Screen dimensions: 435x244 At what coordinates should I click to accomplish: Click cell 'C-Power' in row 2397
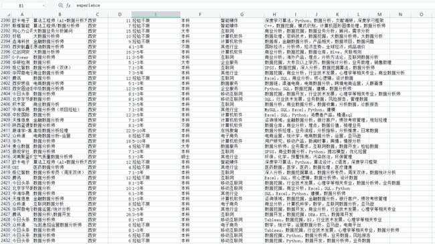click(20, 57)
